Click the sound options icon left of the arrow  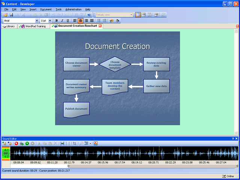tap(87, 143)
